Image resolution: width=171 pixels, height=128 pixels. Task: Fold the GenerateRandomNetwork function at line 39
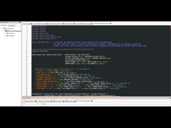31,94
